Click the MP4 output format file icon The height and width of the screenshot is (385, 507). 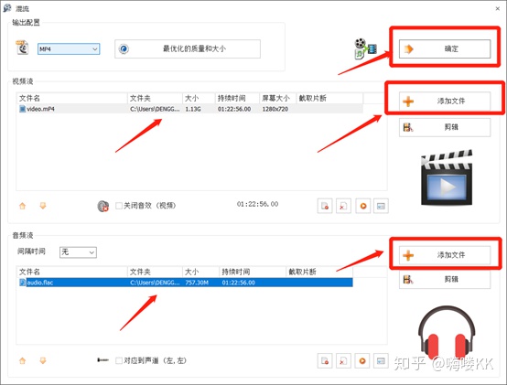click(22, 48)
